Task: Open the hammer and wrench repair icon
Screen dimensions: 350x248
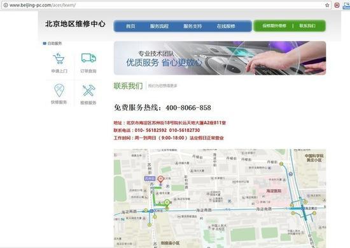Action: pyautogui.click(x=88, y=91)
